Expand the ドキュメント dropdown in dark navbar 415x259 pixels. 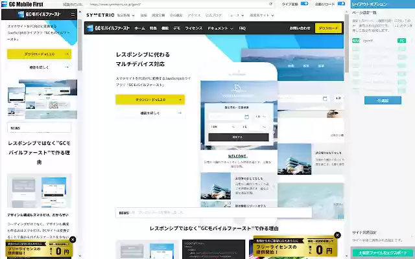point(220,28)
